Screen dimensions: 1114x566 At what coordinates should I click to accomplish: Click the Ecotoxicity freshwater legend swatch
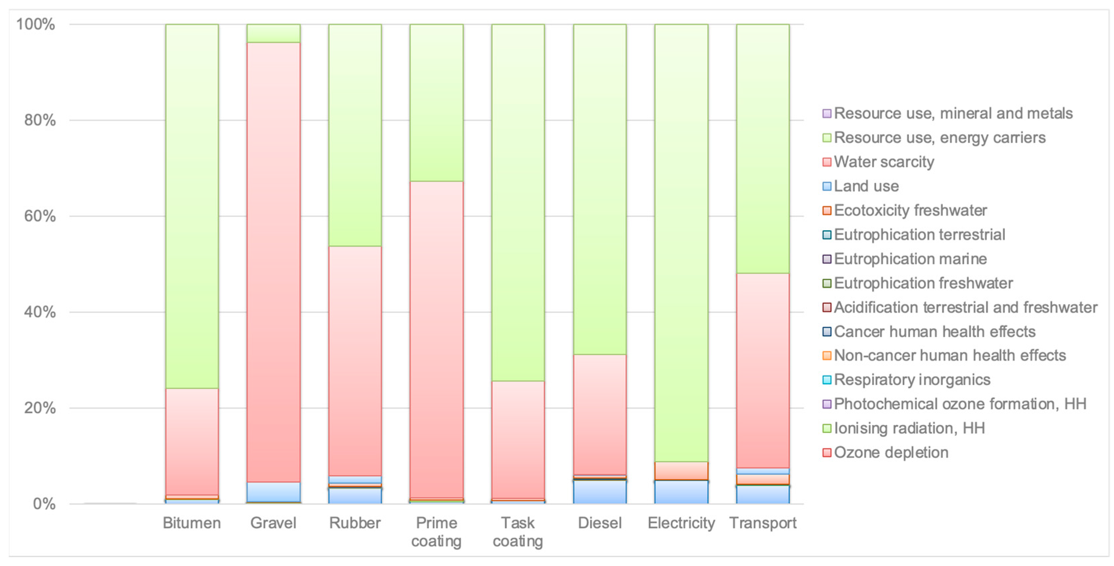[826, 211]
